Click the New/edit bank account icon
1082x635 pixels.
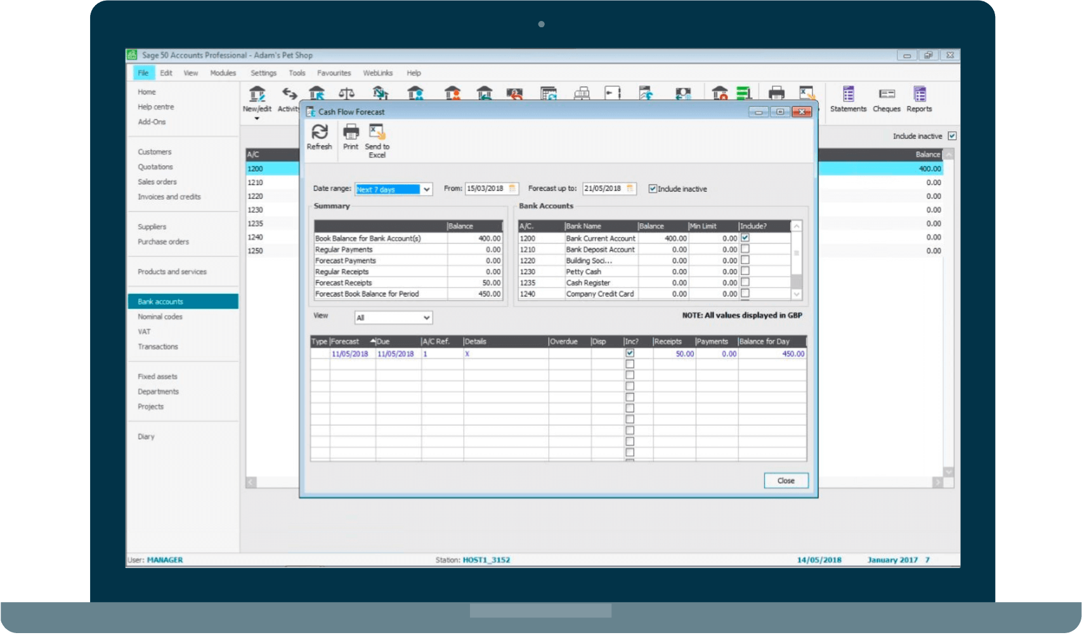(257, 95)
